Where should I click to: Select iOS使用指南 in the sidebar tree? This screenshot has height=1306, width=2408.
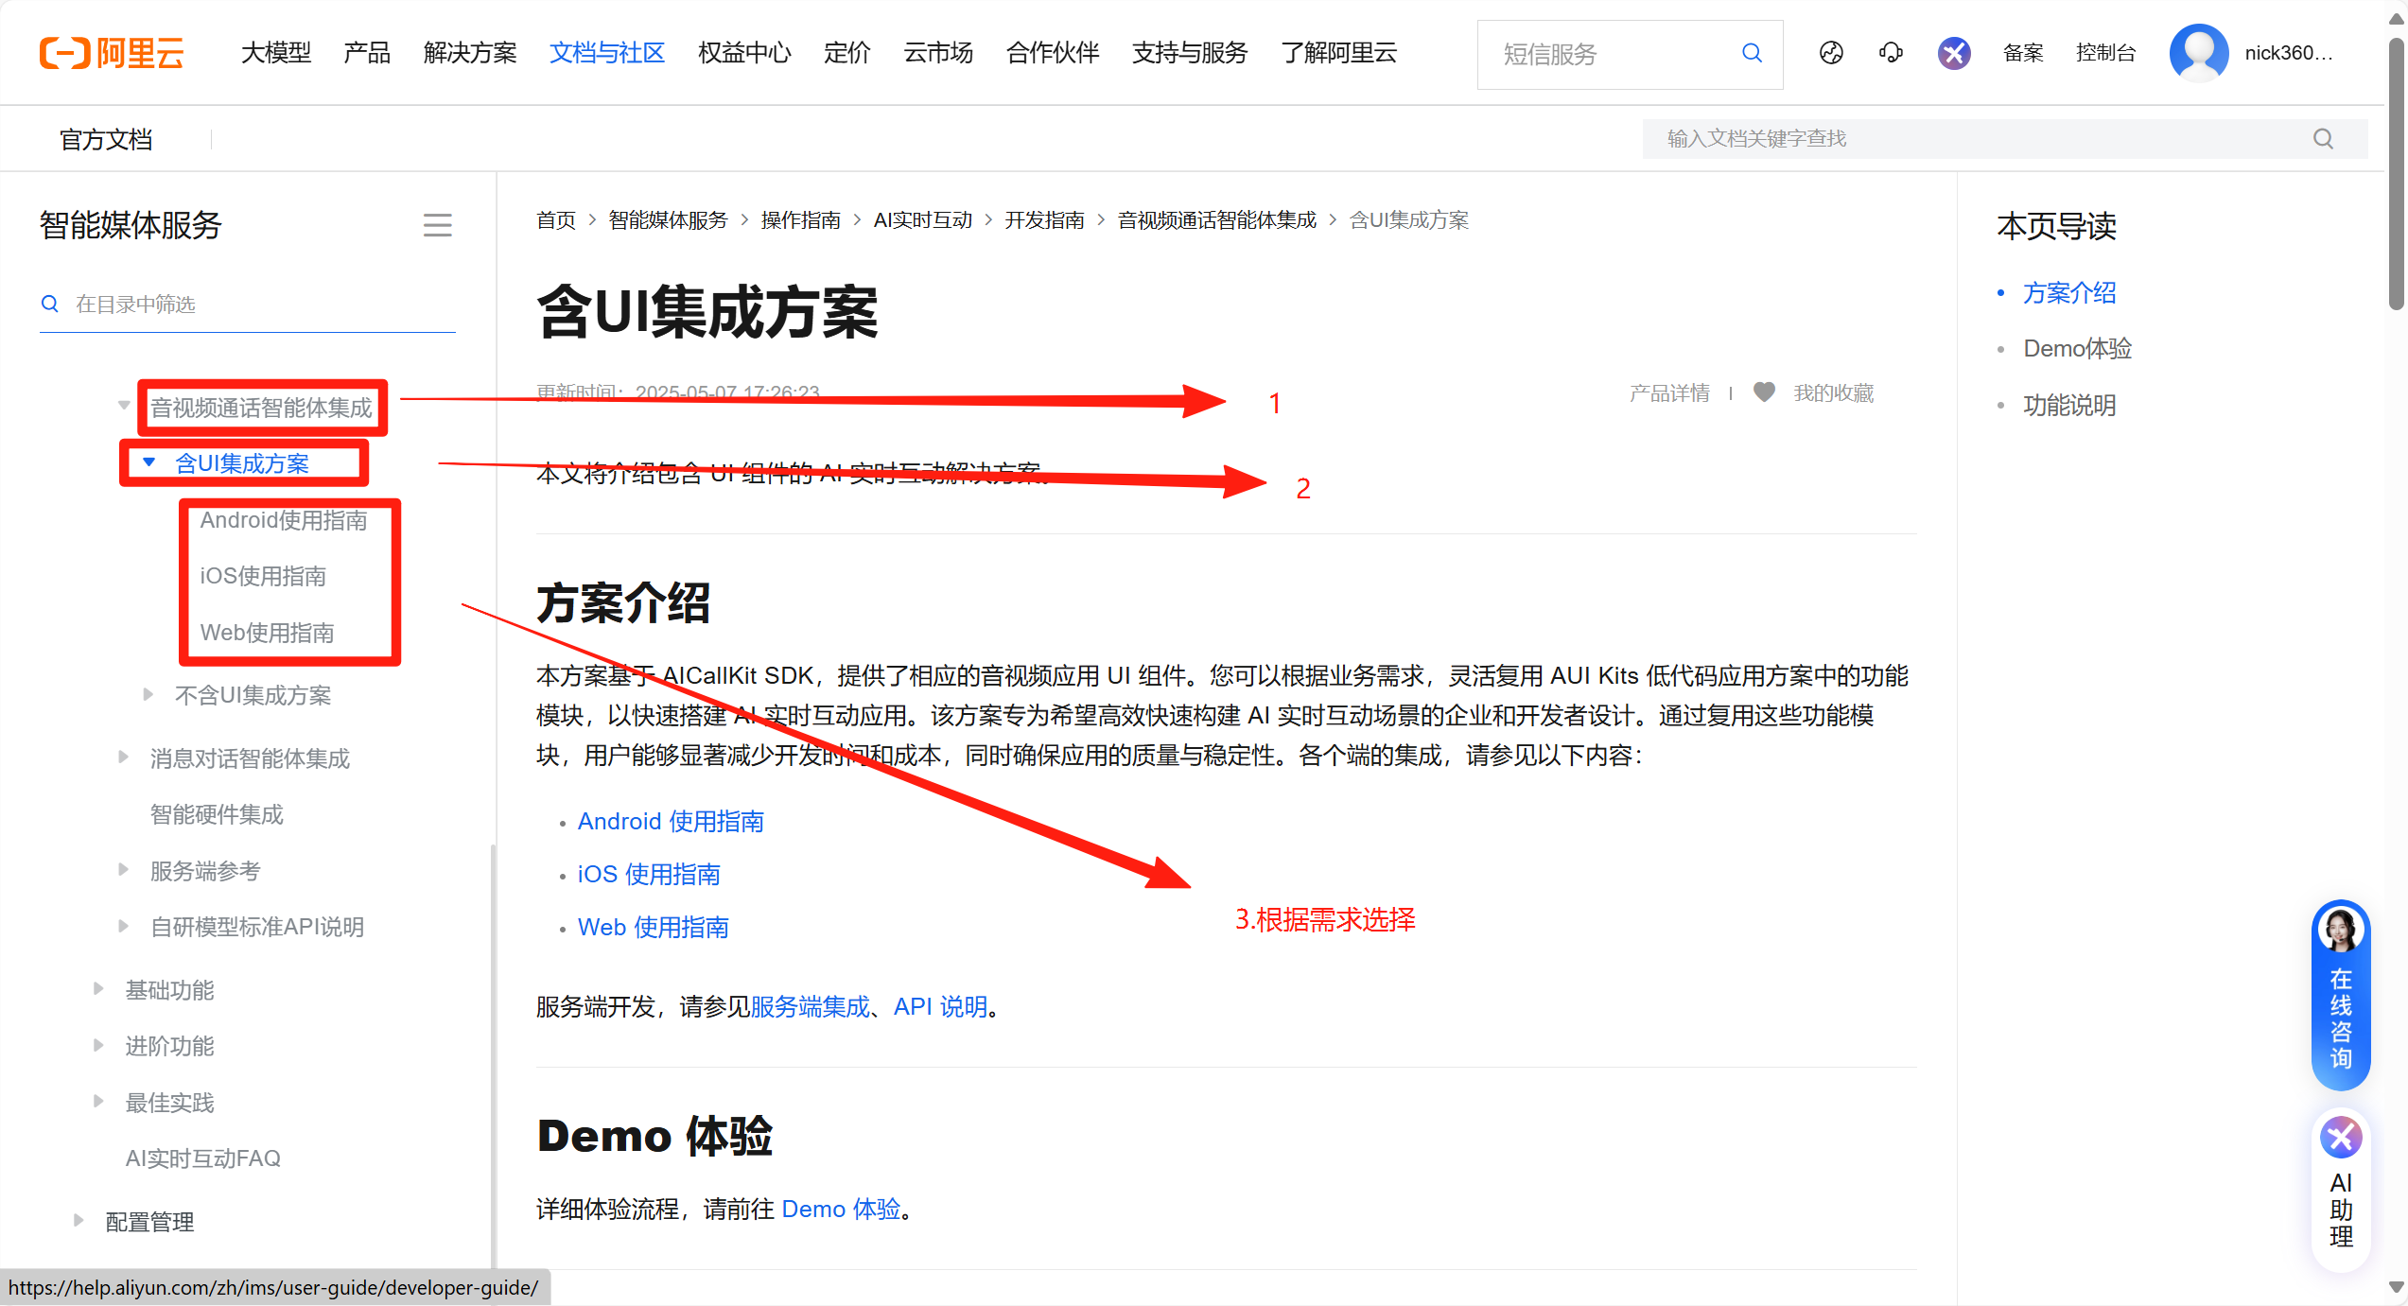(263, 576)
